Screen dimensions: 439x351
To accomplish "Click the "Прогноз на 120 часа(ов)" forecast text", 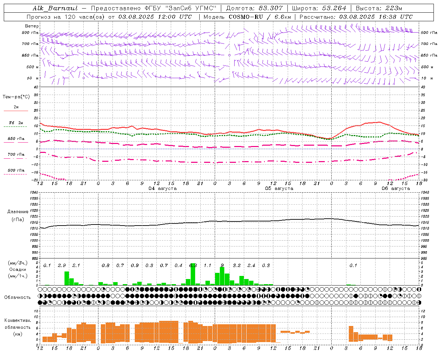I will click(x=66, y=17).
